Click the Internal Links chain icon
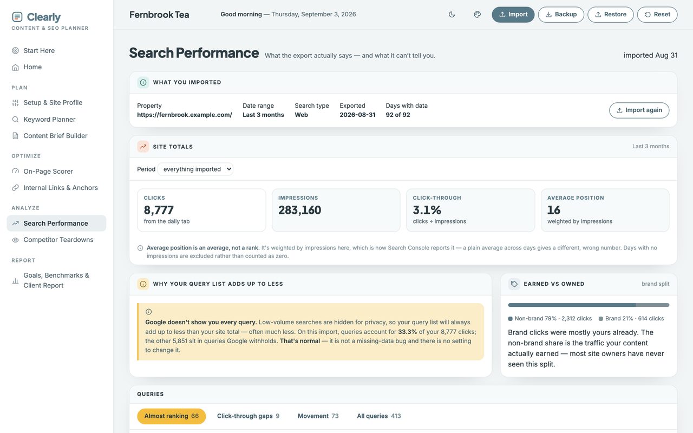Screen dimensions: 693x433 point(15,188)
